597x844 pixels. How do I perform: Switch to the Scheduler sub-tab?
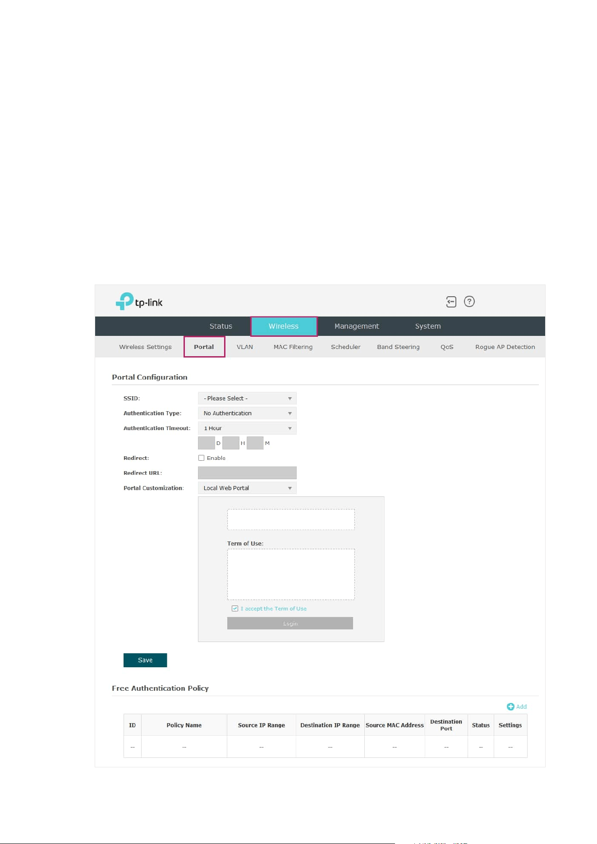[346, 347]
